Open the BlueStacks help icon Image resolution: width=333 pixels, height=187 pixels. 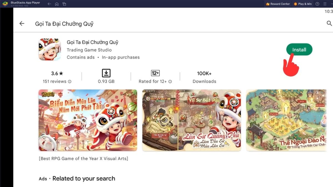click(x=317, y=4)
